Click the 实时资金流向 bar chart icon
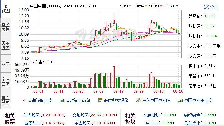The width and height of the screenshot is (224, 126). (62, 100)
